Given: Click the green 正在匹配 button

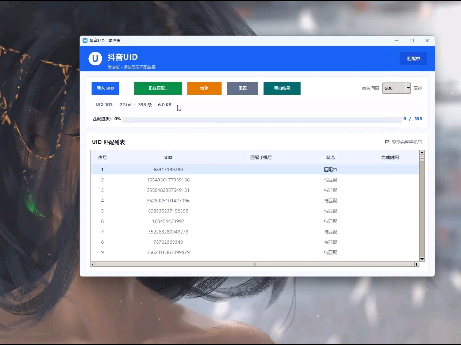Looking at the screenshot, I should click(x=158, y=88).
